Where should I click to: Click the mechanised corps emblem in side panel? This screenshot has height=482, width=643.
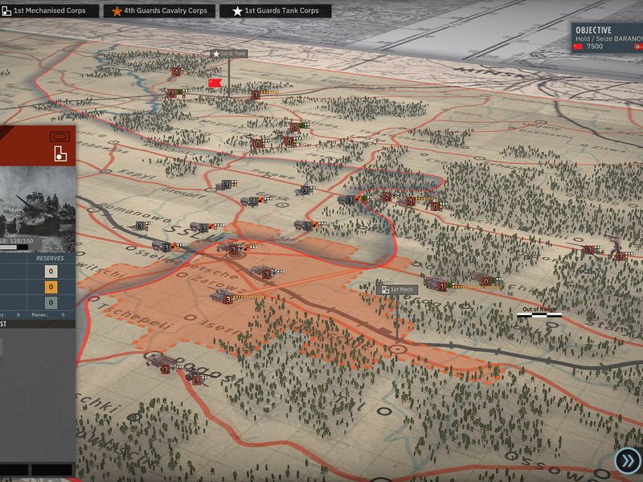tap(60, 153)
